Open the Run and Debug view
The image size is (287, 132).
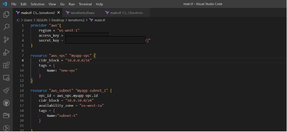pyautogui.click(x=6, y=52)
